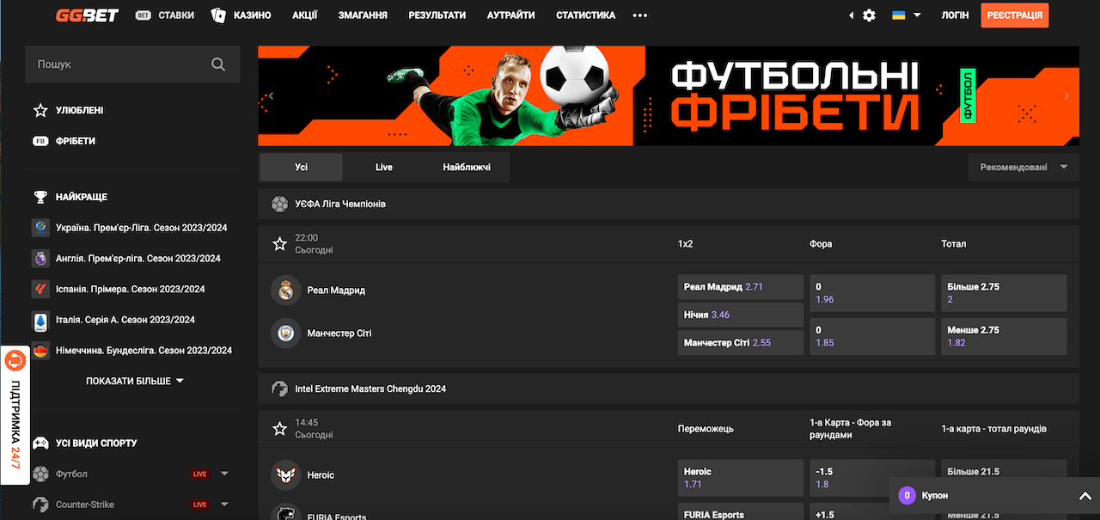Screen dimensions: 1100x520
Task: Click the UEFA Champions League ball icon
Action: coord(279,205)
